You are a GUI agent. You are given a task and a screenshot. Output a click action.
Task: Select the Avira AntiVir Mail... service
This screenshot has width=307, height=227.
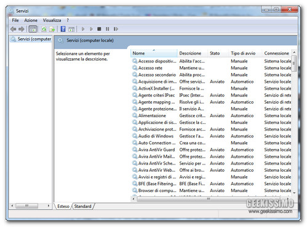[x=212, y=156]
